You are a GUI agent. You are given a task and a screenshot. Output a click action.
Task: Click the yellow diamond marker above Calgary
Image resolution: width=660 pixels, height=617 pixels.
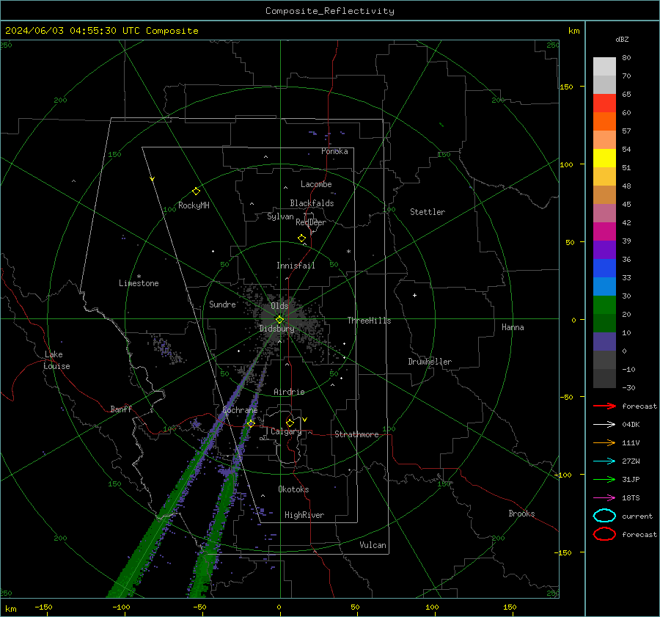(x=290, y=423)
